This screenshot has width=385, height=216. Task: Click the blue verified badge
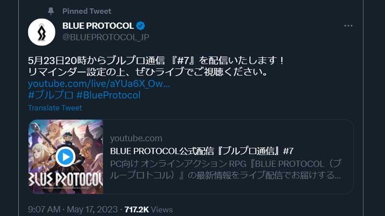pyautogui.click(x=141, y=26)
